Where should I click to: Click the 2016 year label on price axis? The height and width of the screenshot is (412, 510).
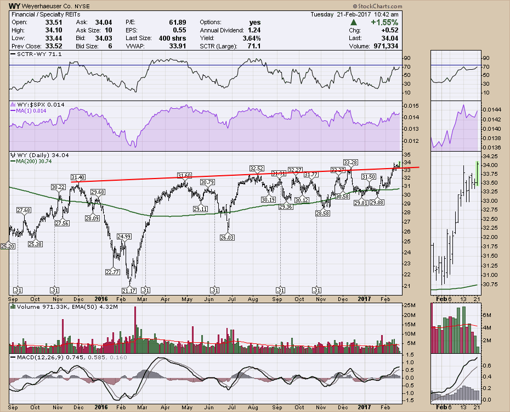click(x=101, y=299)
